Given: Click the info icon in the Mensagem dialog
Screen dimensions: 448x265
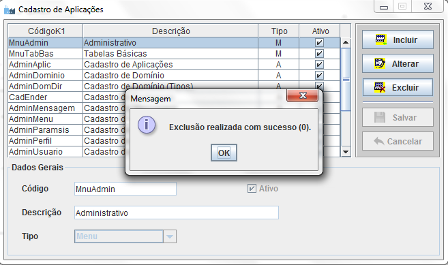Looking at the screenshot, I should [x=147, y=125].
